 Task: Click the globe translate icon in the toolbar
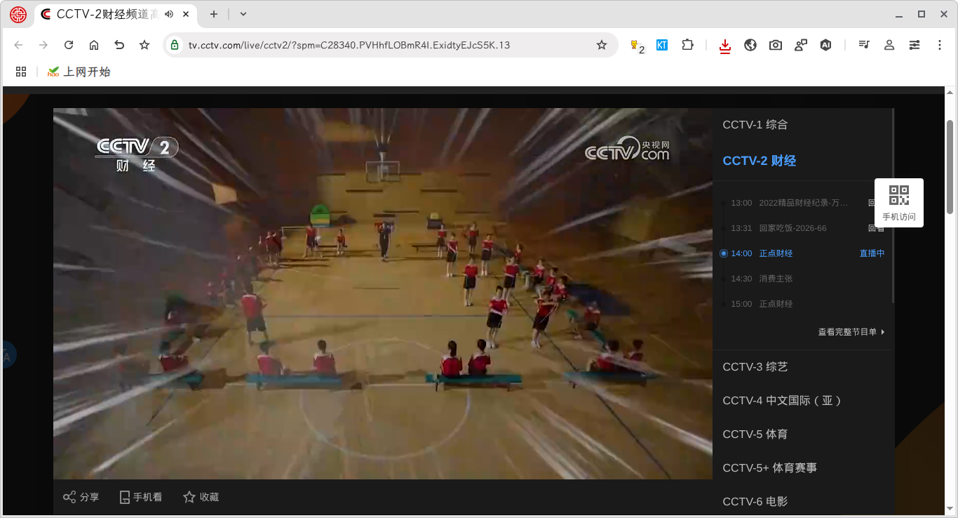(750, 44)
